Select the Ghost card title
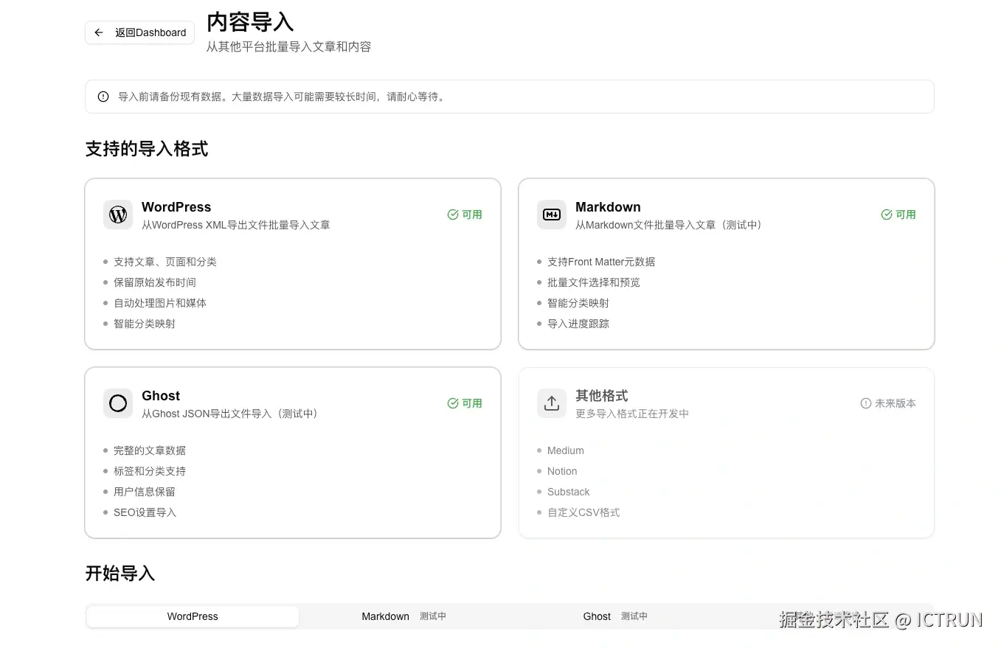This screenshot has height=648, width=1001. pos(161,396)
